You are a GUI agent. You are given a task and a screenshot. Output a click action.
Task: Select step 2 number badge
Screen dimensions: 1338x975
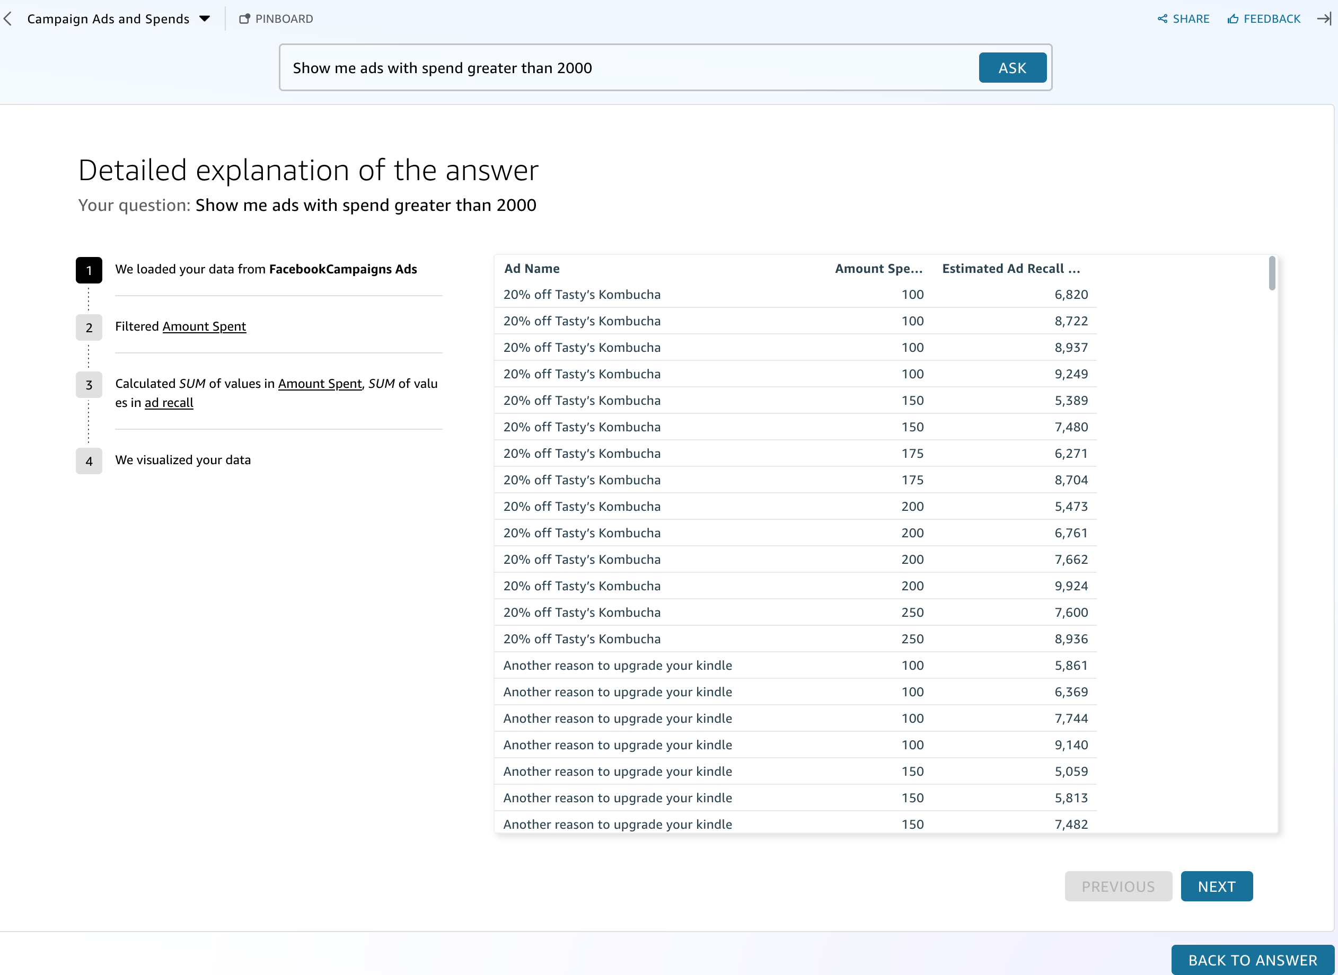click(89, 327)
